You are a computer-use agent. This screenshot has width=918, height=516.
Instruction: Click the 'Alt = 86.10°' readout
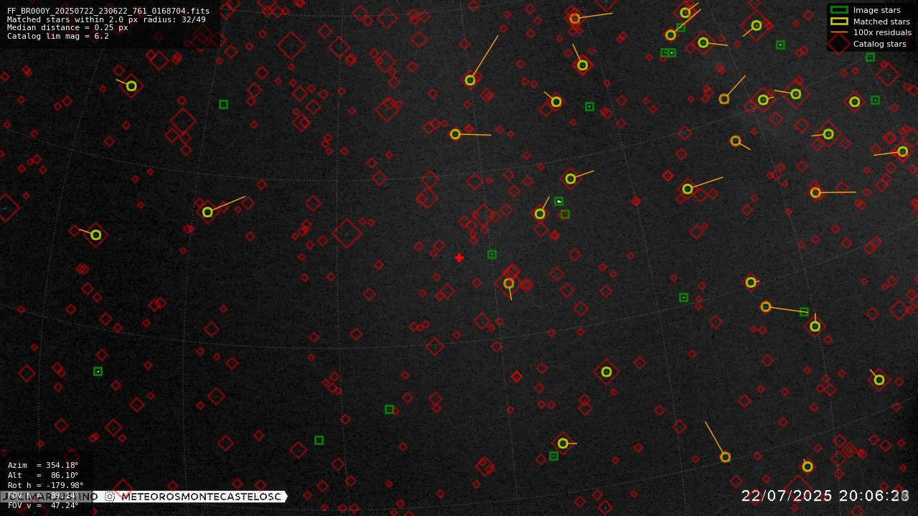pyautogui.click(x=43, y=475)
